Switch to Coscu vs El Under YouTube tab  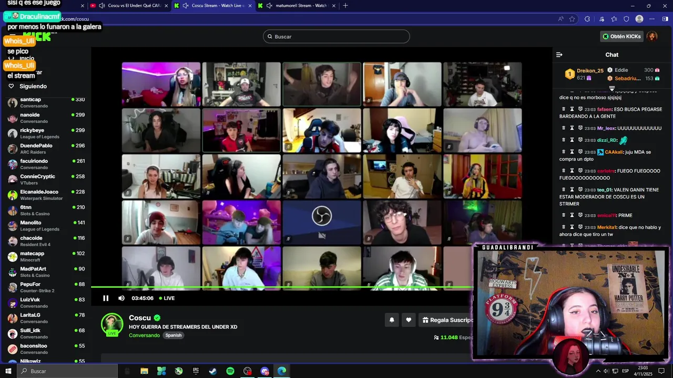129,6
